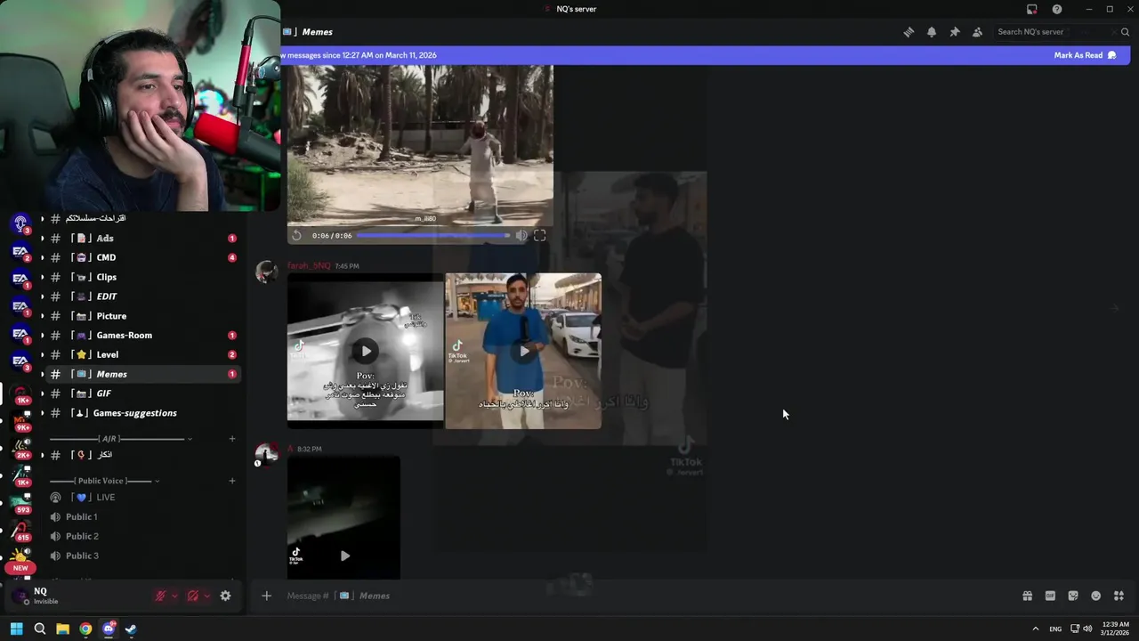Show pinned messages pin icon

pyautogui.click(x=955, y=32)
